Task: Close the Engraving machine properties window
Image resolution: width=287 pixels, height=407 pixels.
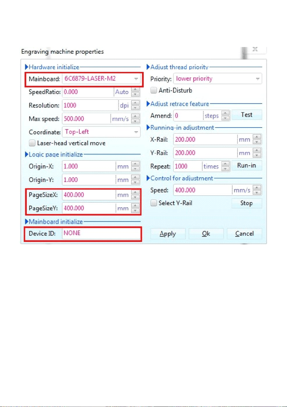Action: click(x=255, y=49)
